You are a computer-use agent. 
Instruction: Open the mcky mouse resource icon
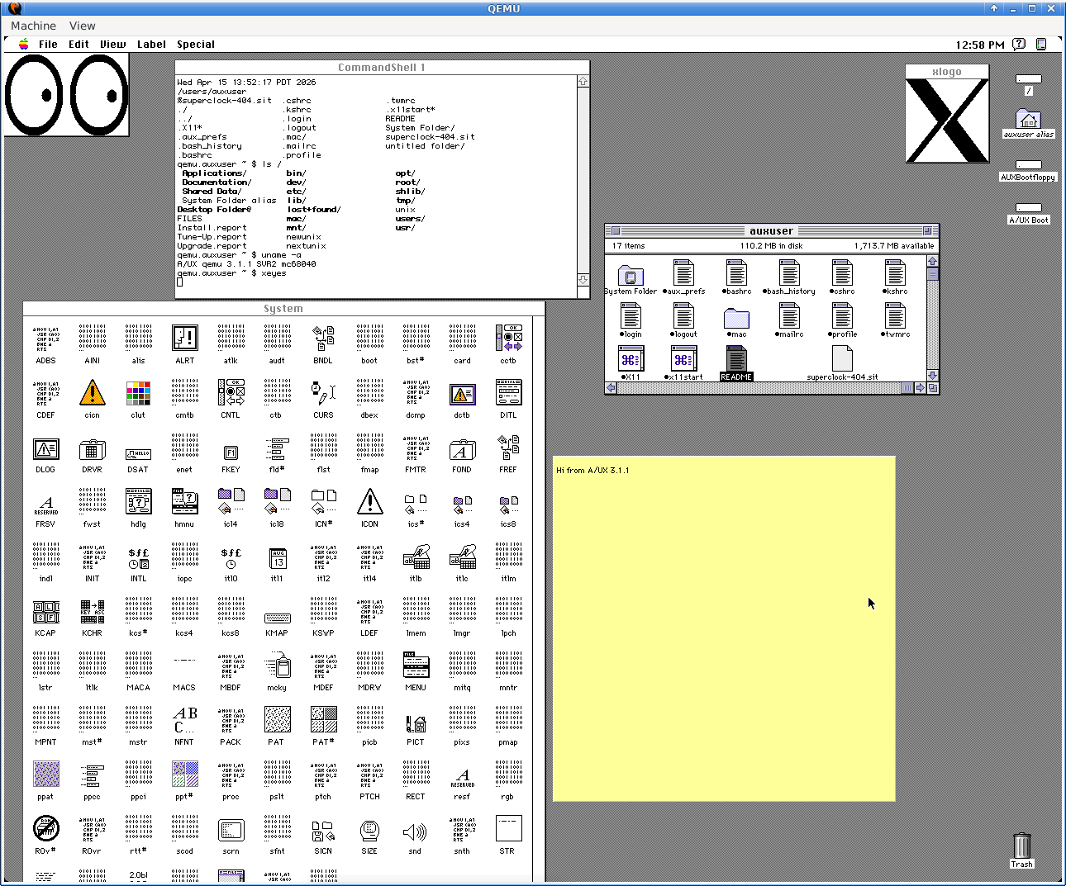(x=277, y=665)
